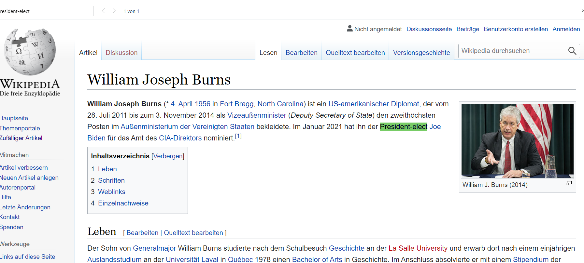Viewport: 584px width, 263px height.
Task: Jump to Einzelnachweise in contents
Action: click(x=123, y=203)
